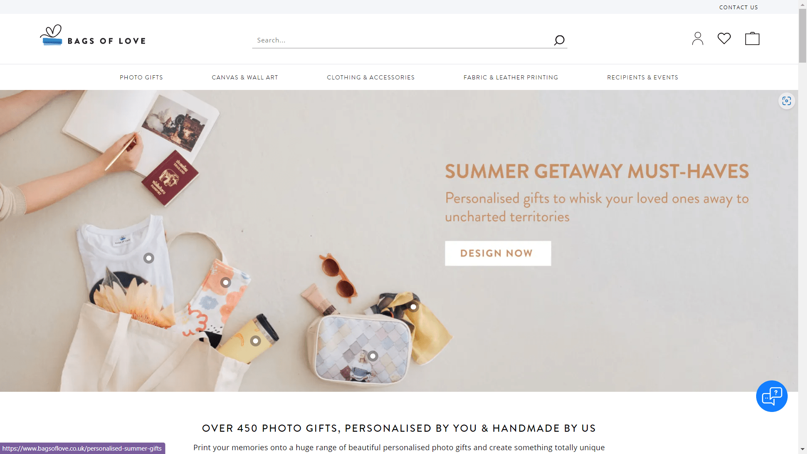Select the hotspot dot on the photo wash bag
The width and height of the screenshot is (807, 454).
pyautogui.click(x=373, y=356)
